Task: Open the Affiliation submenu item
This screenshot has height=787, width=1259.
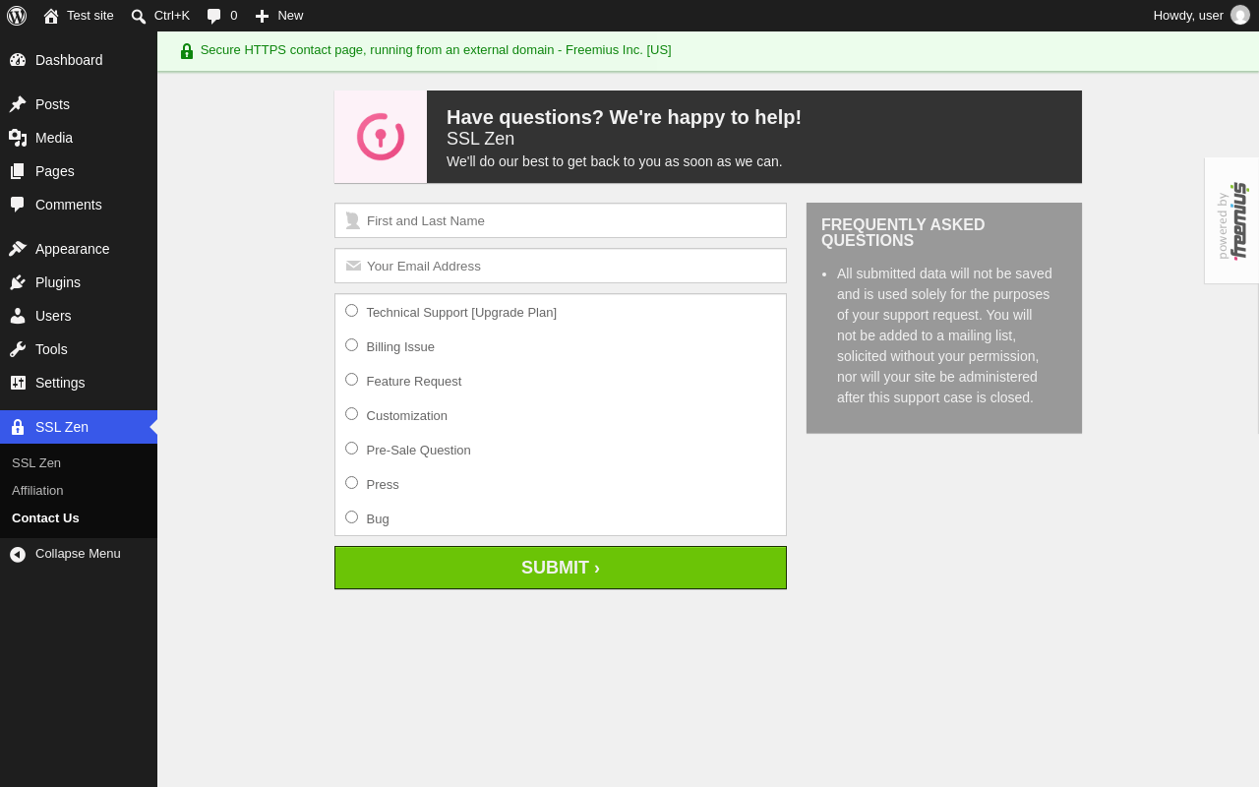Action: pos(37,490)
